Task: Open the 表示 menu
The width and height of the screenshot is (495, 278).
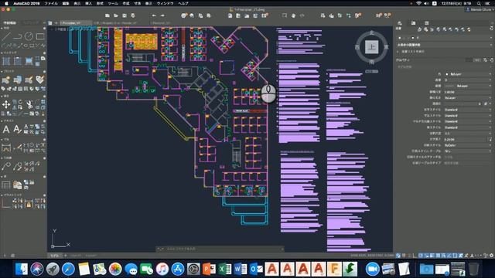Action: [77, 3]
